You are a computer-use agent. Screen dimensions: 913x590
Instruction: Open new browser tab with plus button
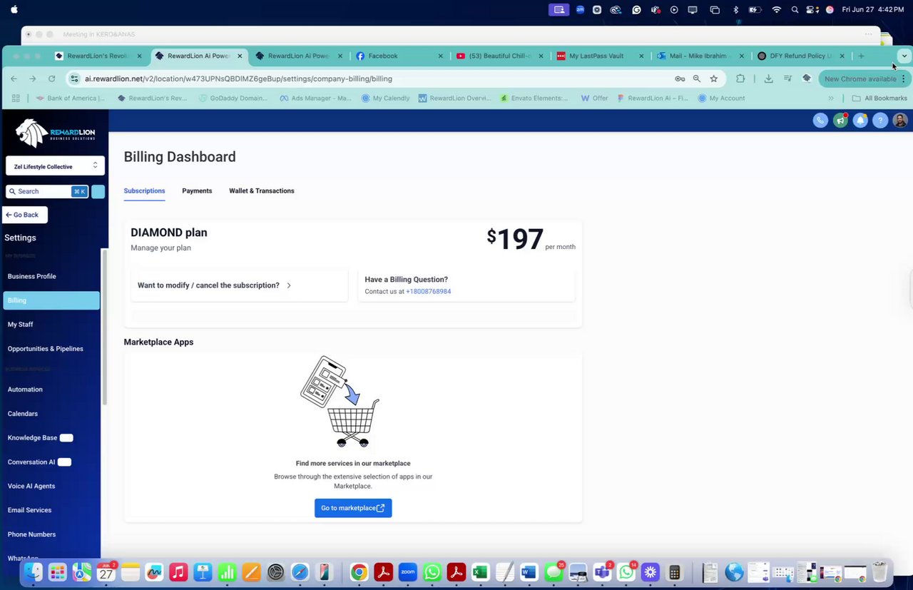(861, 56)
